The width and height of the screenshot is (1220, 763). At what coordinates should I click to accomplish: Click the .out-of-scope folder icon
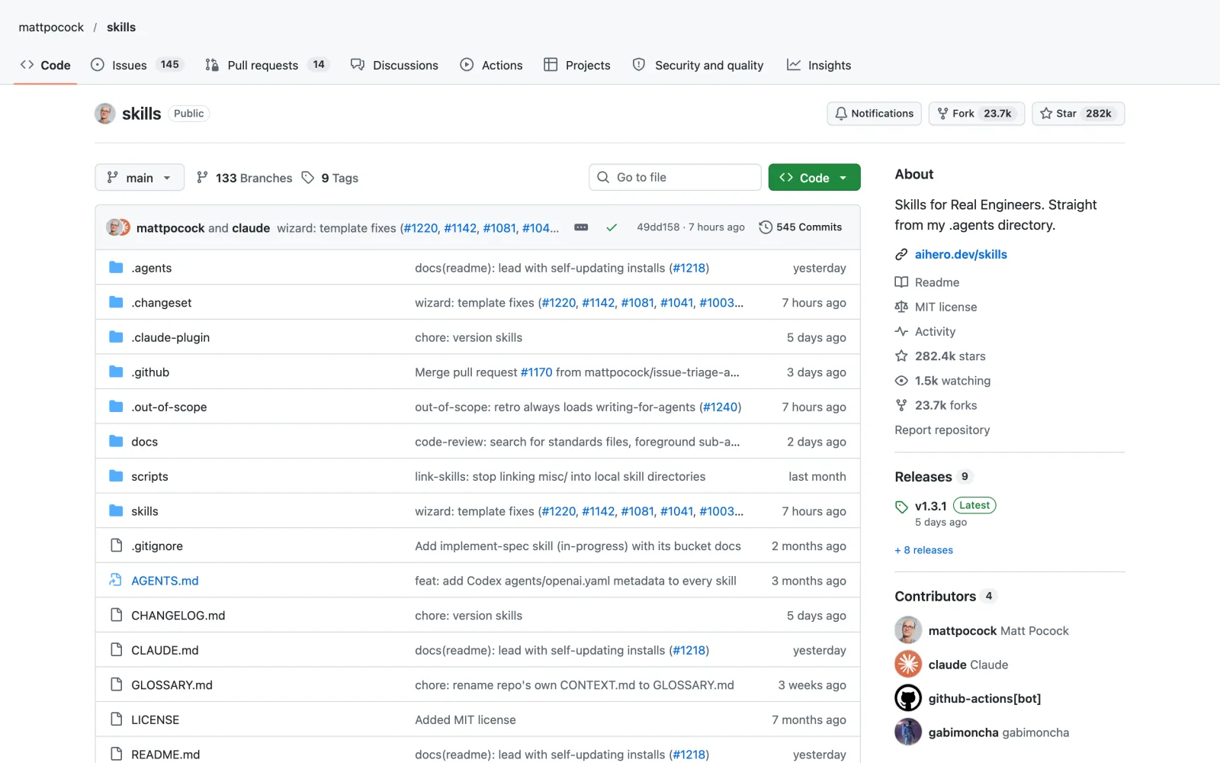tap(116, 406)
